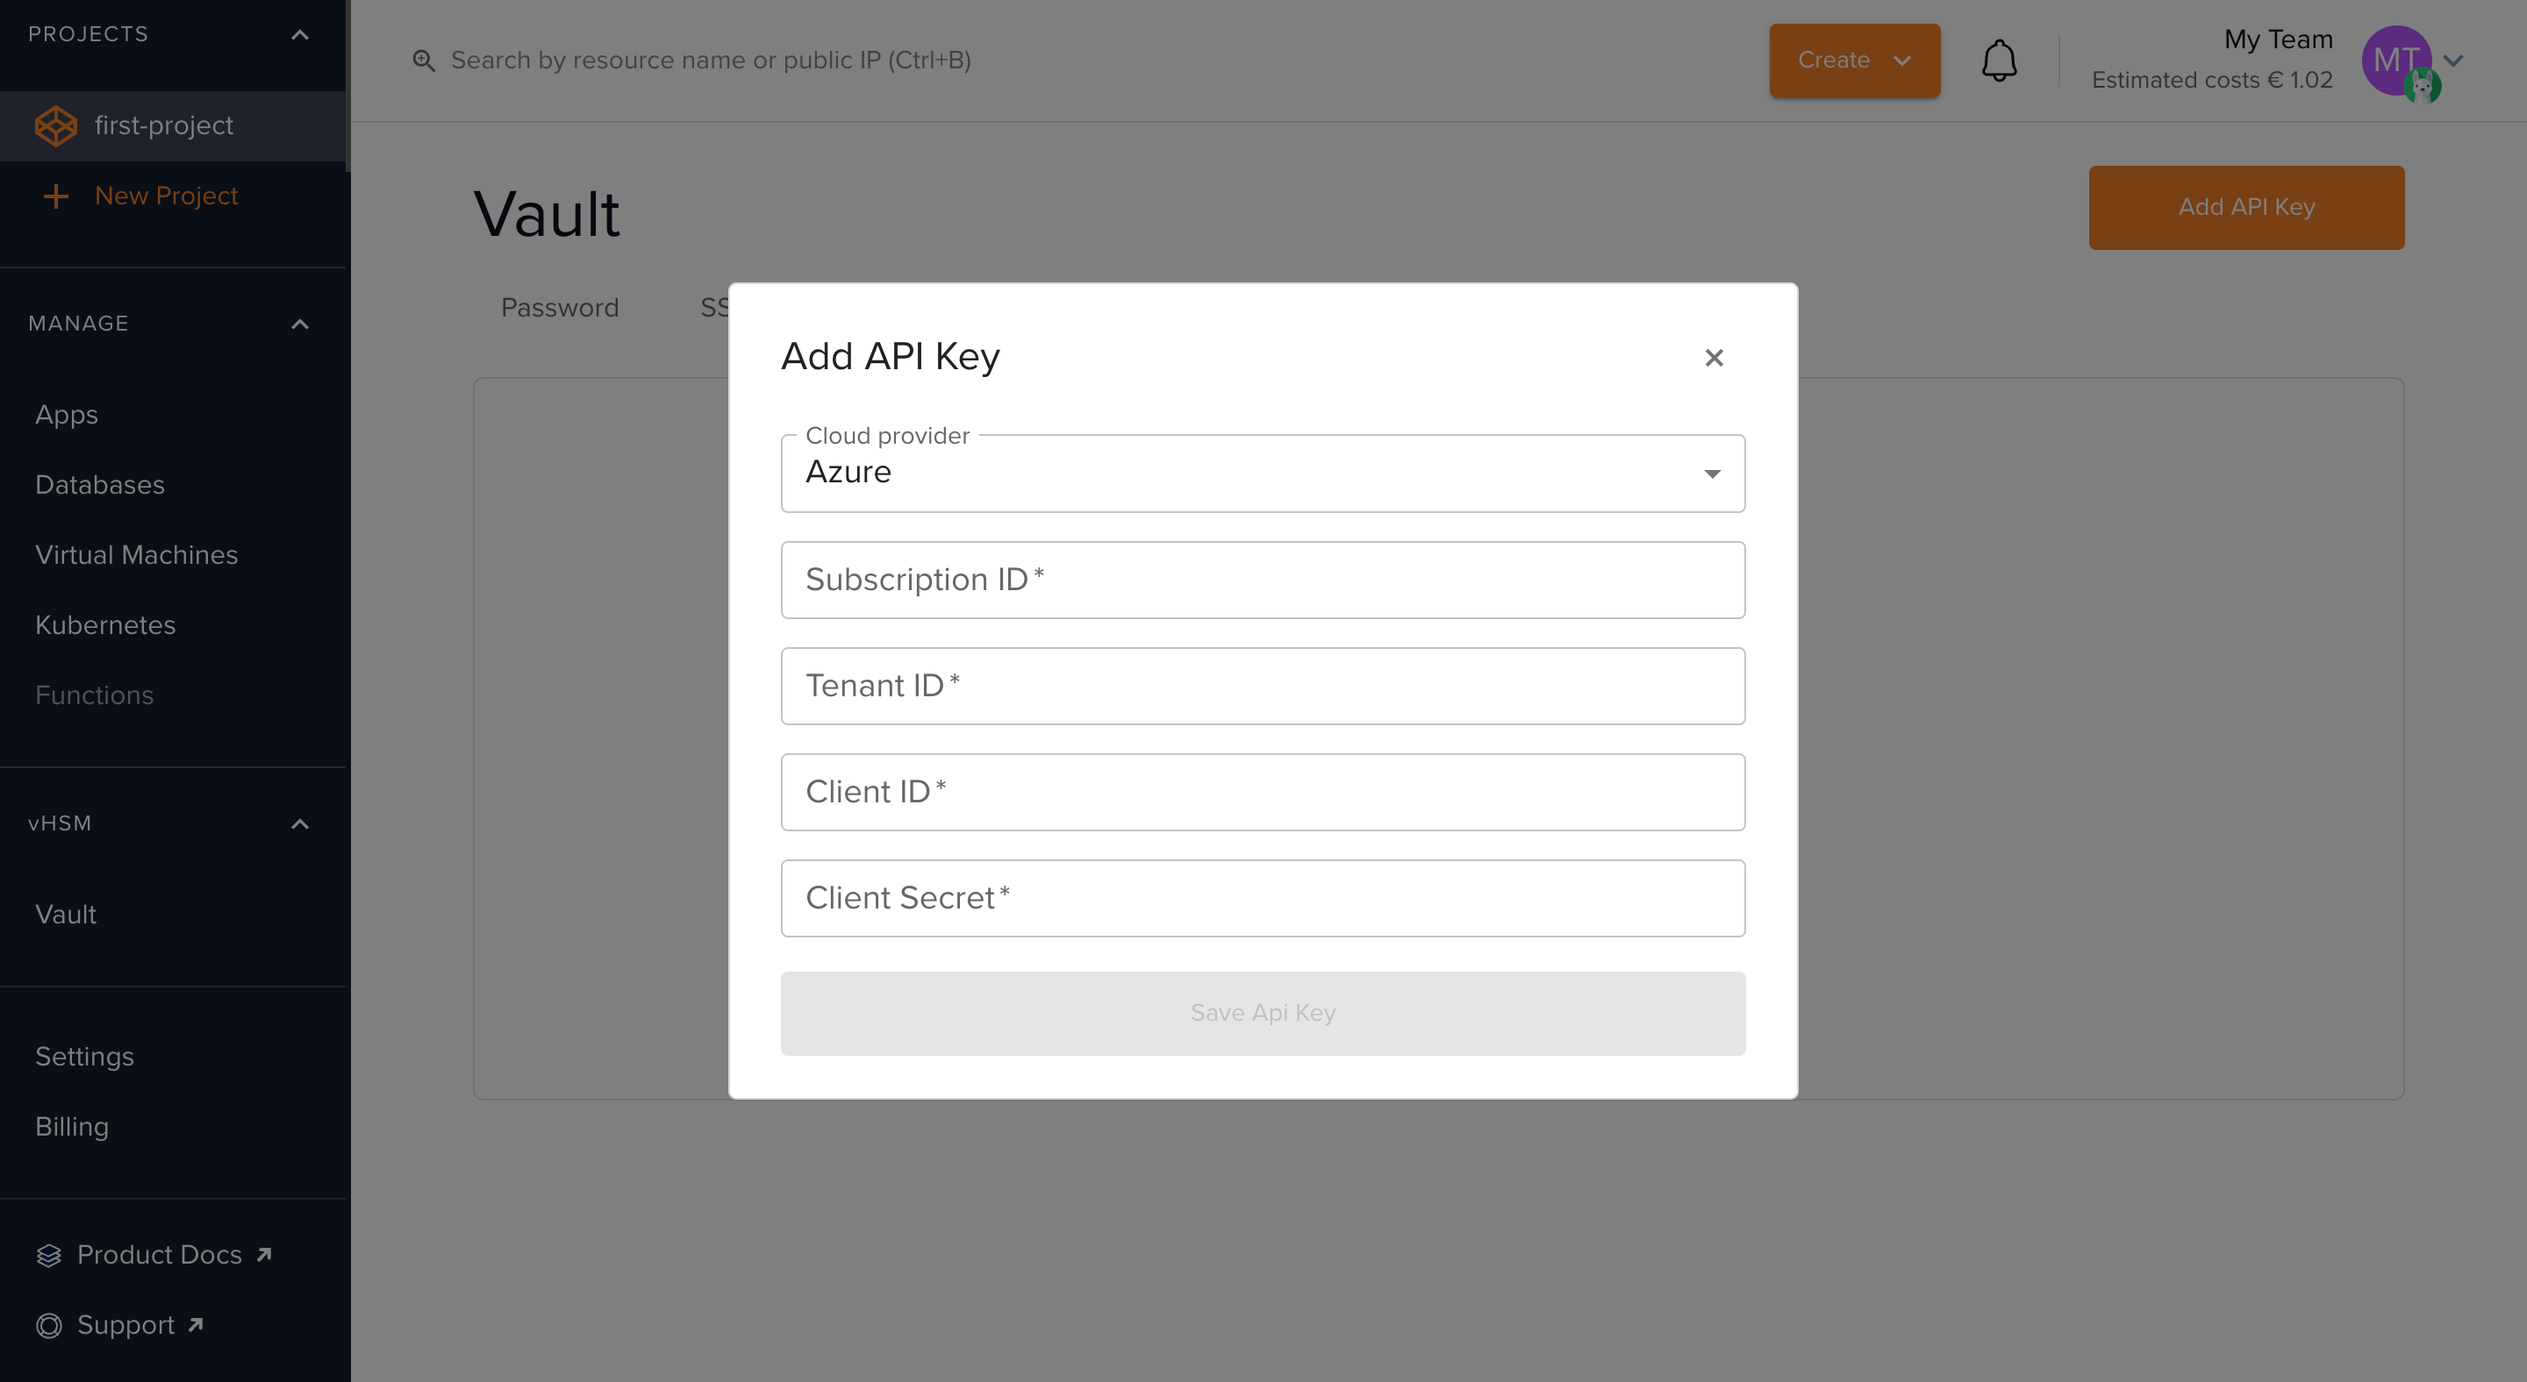
Task: Collapse the PROJECTS section
Action: 300,35
